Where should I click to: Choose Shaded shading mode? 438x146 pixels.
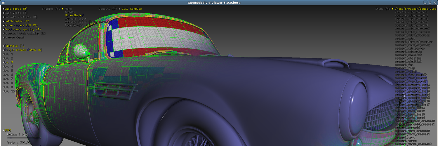(x=70, y=12)
